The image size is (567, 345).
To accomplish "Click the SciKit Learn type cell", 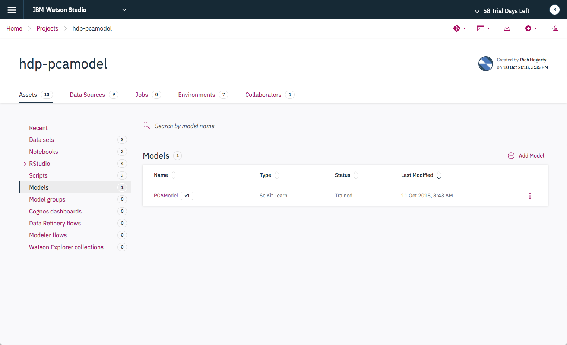I will click(x=273, y=196).
